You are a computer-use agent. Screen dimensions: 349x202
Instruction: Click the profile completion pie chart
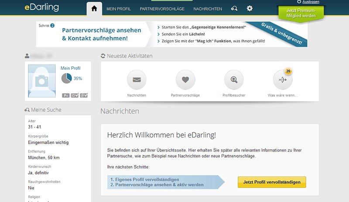[67, 78]
